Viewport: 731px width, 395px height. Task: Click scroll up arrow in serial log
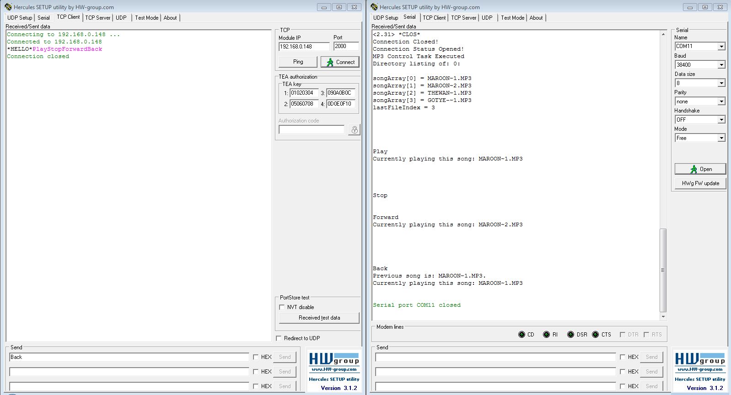click(663, 34)
